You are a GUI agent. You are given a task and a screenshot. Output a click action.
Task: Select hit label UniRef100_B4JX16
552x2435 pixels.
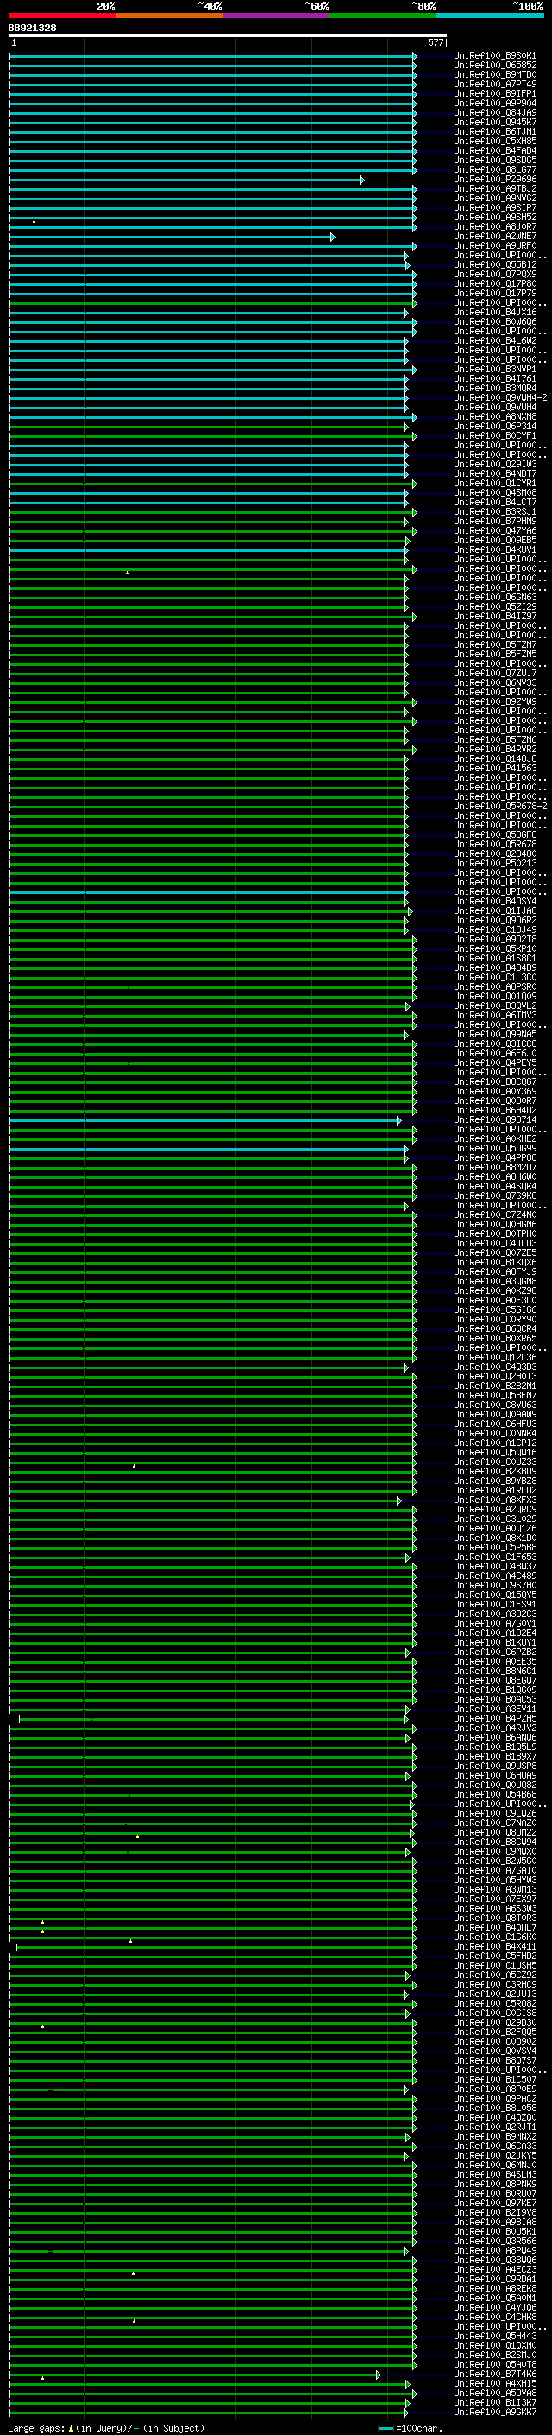coord(495,312)
